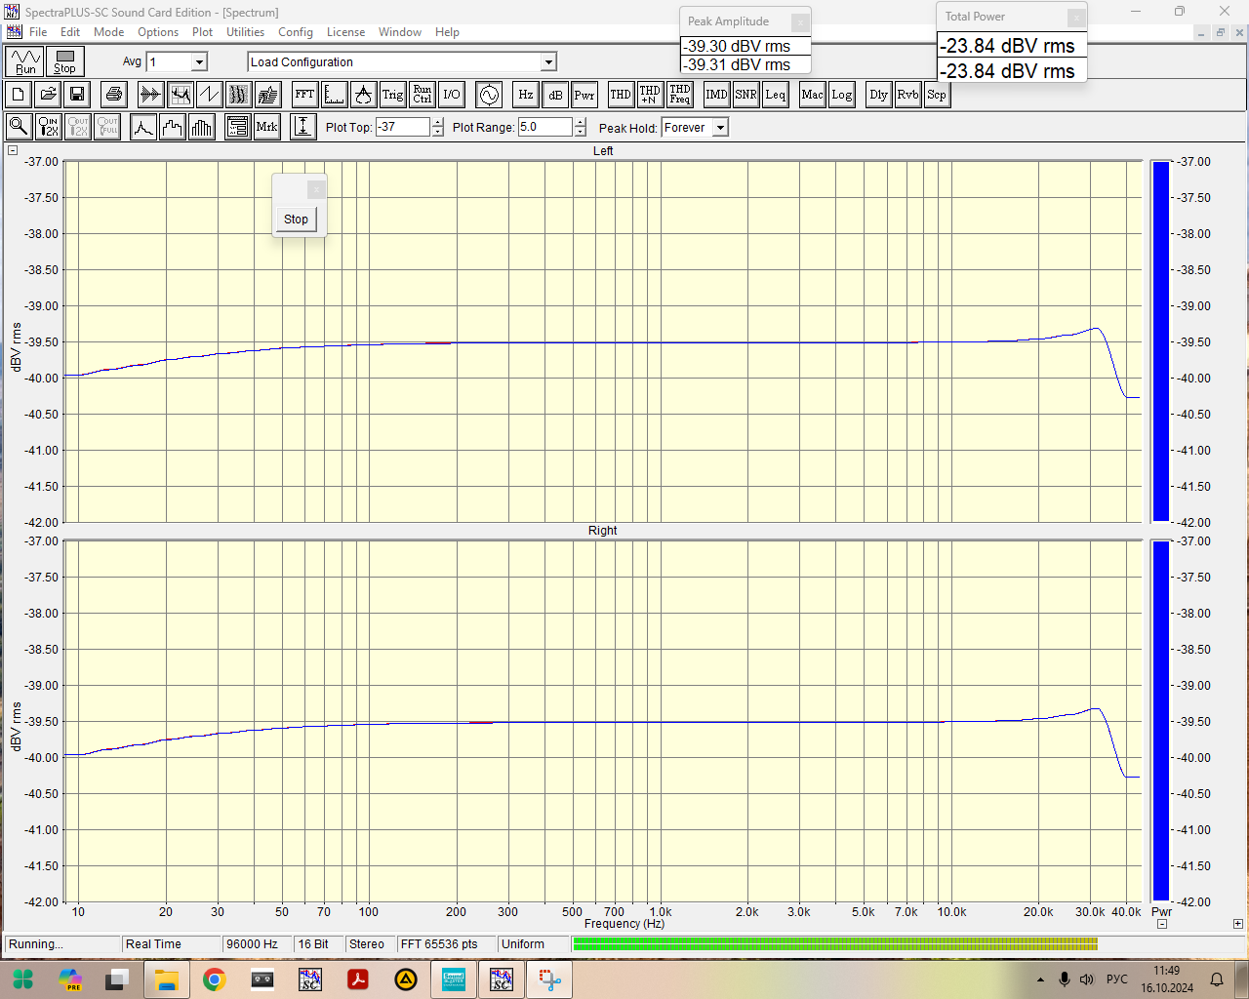Select the line plot style icon

(143, 127)
